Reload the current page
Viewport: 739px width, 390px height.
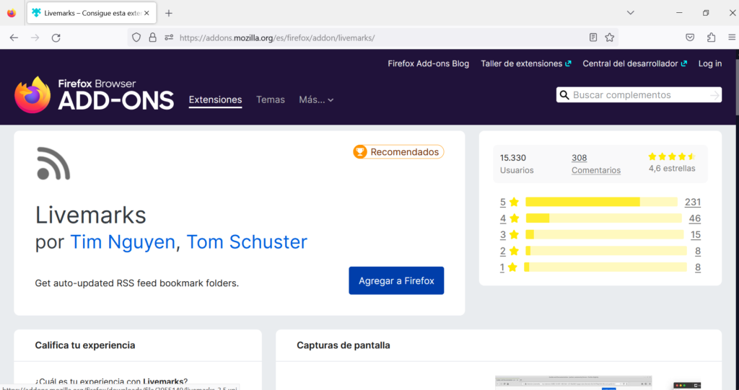point(56,37)
